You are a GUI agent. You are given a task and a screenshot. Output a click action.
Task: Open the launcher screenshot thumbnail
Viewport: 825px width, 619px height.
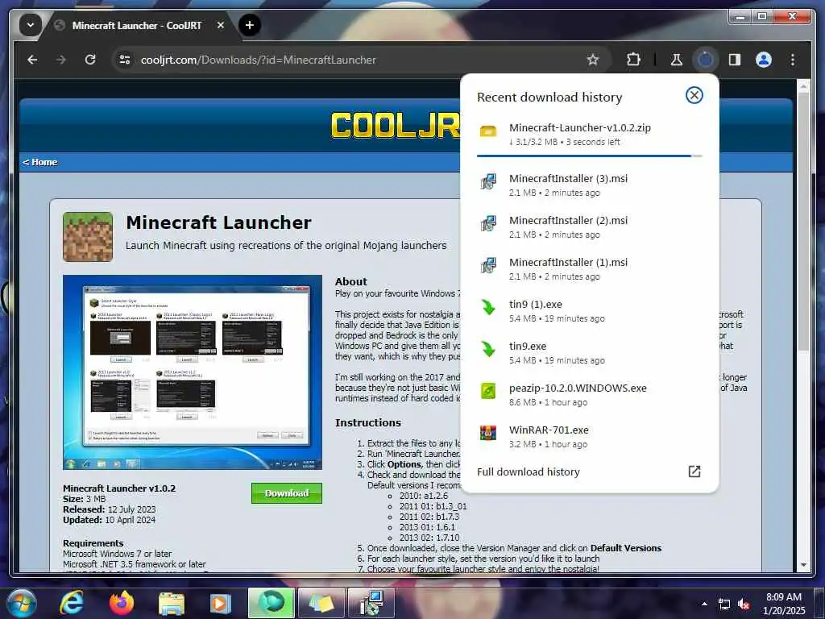click(193, 372)
